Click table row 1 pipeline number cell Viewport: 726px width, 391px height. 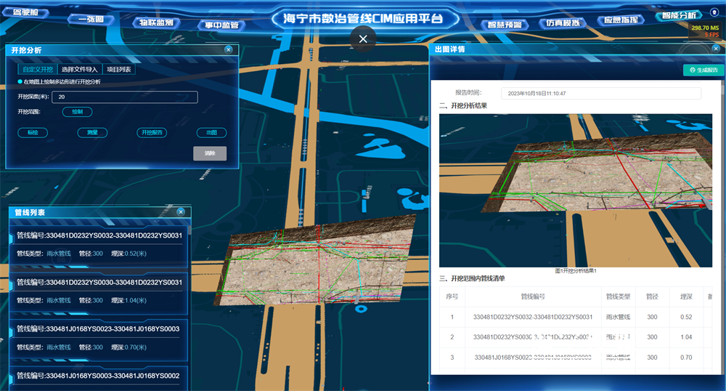533,317
